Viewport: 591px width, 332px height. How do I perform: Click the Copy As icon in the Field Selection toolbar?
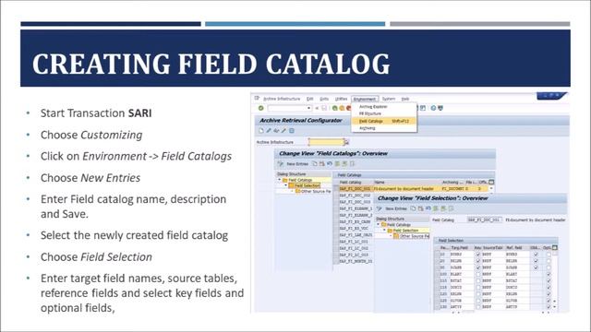pyautogui.click(x=413, y=208)
